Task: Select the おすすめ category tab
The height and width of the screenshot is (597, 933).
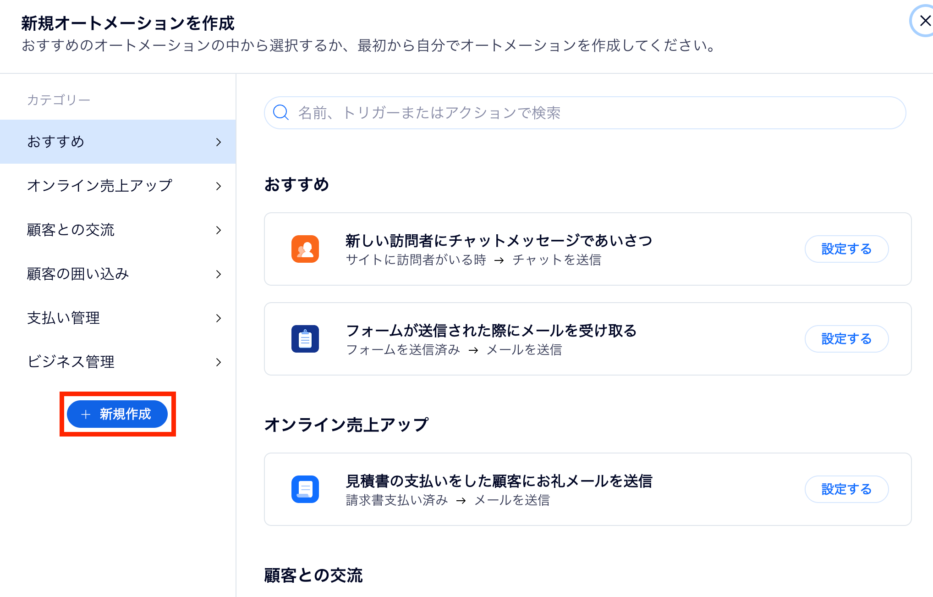Action: [x=56, y=142]
